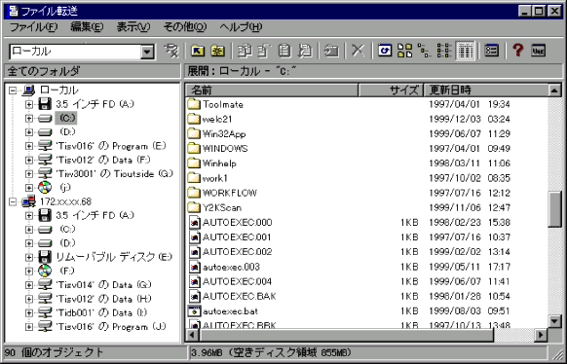Select 'Tisv016' の Program (J:) in tree
The width and height of the screenshot is (567, 364).
[x=111, y=327]
